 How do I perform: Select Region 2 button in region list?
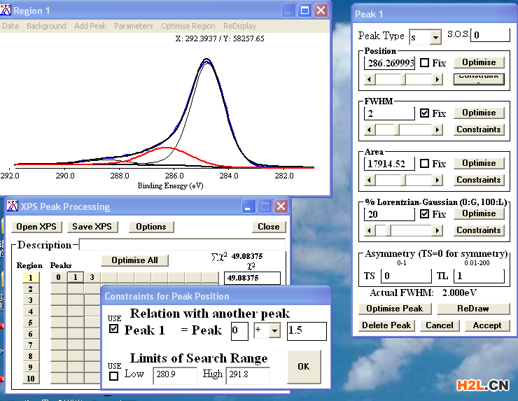click(31, 289)
